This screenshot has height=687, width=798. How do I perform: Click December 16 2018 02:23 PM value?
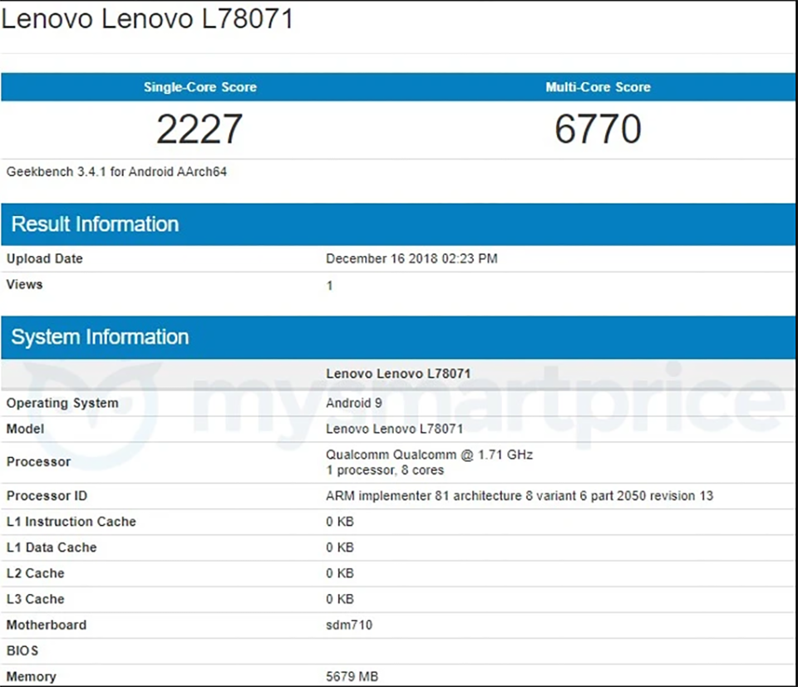(x=411, y=258)
